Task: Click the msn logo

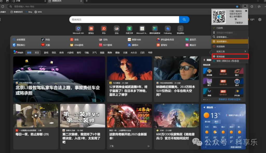Action: coord(18,52)
